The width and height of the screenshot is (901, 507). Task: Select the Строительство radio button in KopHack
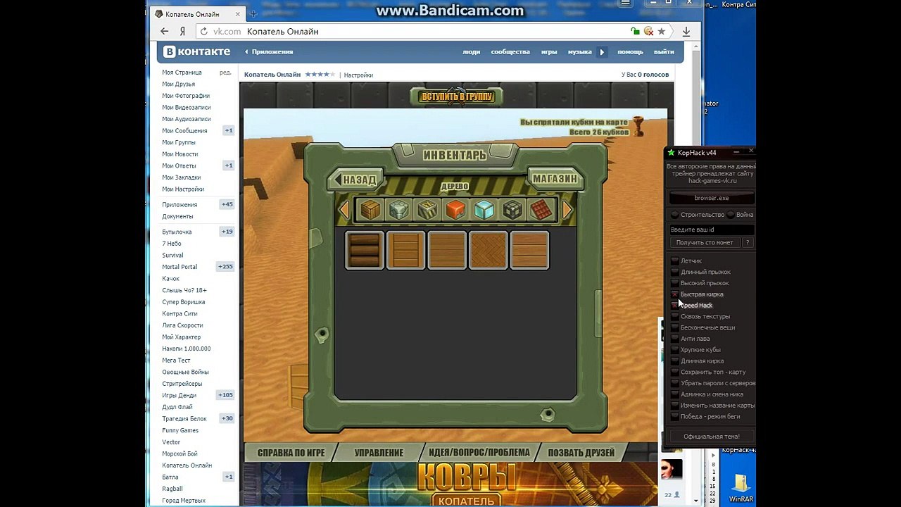point(675,215)
